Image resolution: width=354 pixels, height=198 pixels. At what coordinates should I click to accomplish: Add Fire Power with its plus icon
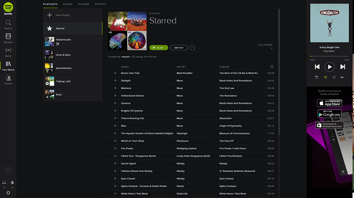coord(115,148)
